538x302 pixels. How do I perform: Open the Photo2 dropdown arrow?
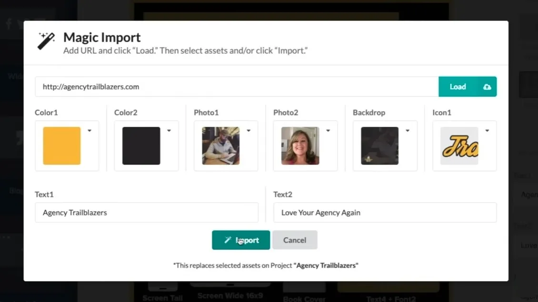(x=328, y=131)
